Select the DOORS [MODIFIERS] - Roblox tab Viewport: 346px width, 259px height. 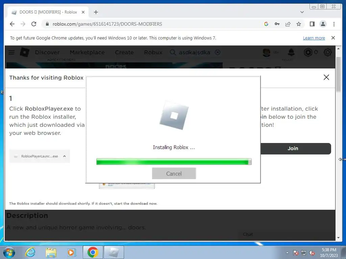coord(48,12)
